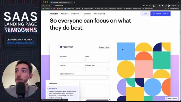Open the Ref (SaaS) bookmark folder
This screenshot has width=181, height=102.
click(137, 9)
